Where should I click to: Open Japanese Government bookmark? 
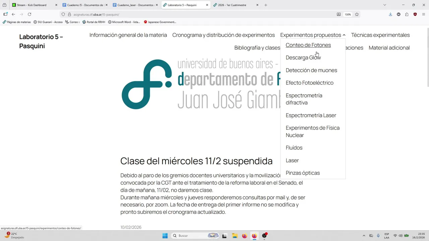tap(160, 22)
